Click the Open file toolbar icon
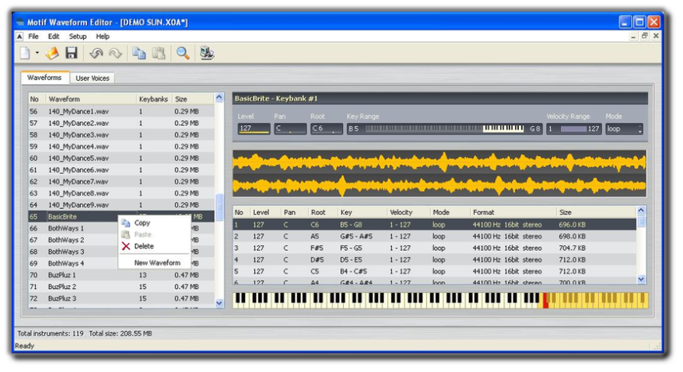683x372 pixels. coord(52,54)
